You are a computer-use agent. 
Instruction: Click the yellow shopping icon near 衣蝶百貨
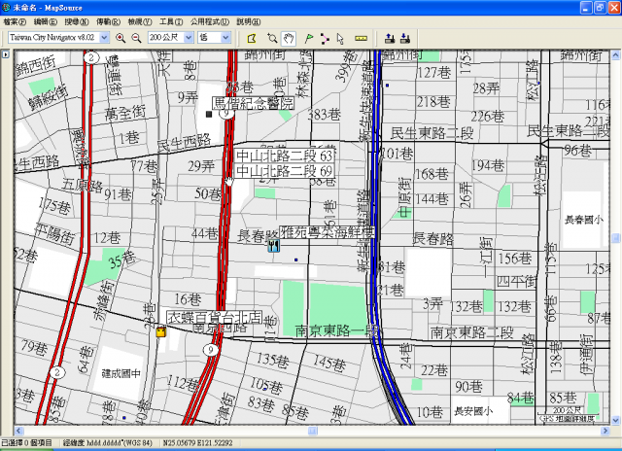[x=160, y=331]
